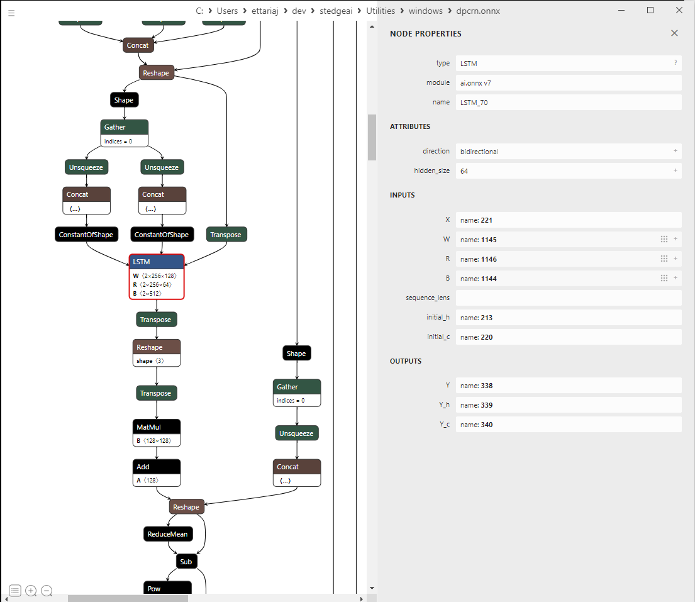This screenshot has height=602, width=695.
Task: Open the tensor data grid for input B
Action: tap(664, 278)
